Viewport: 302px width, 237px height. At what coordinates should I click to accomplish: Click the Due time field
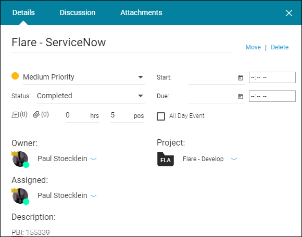(272, 96)
